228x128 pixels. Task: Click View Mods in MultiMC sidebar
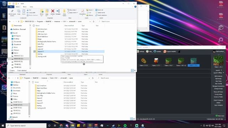[218, 81]
